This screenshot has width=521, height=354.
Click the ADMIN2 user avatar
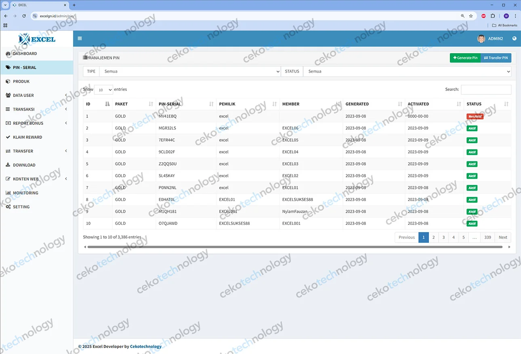[x=481, y=39]
